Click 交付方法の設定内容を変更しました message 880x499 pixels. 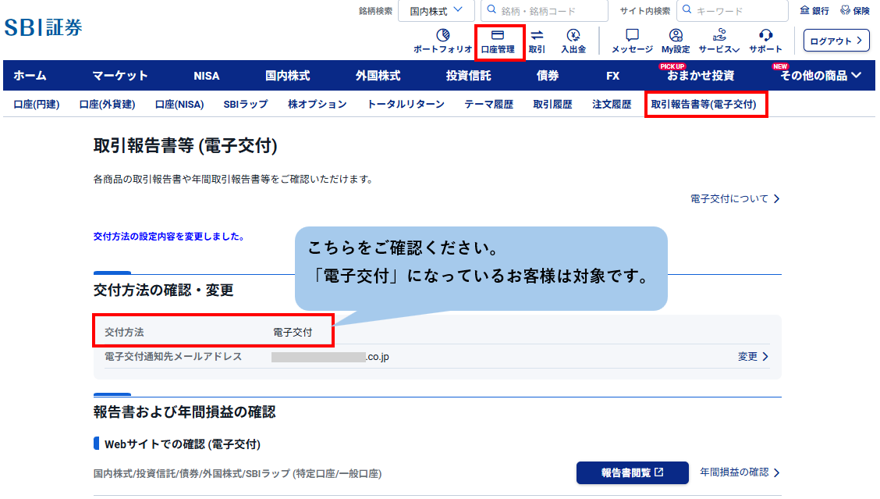point(169,237)
